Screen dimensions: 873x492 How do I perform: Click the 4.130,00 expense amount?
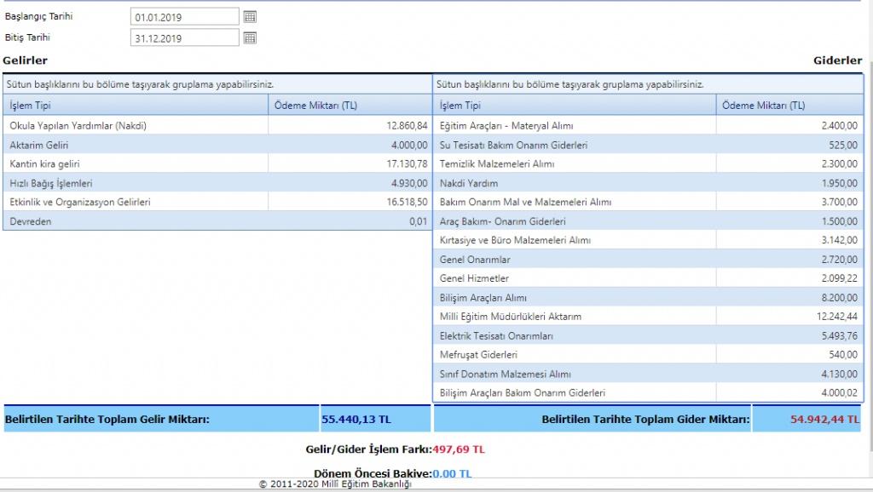coord(839,374)
